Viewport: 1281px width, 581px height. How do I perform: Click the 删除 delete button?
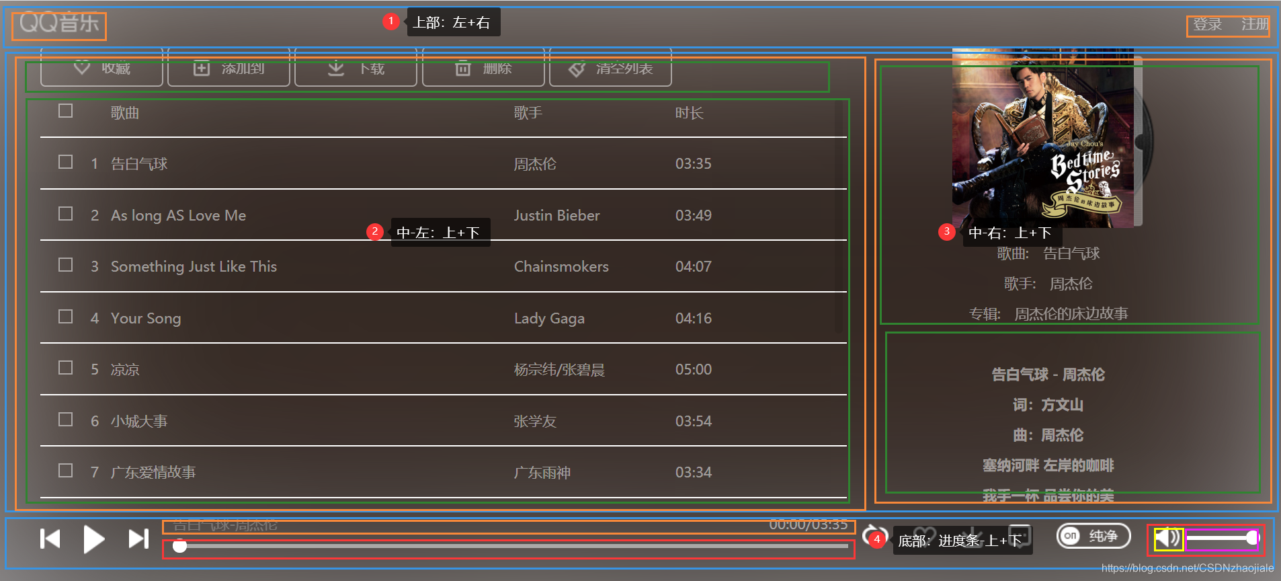pos(483,67)
